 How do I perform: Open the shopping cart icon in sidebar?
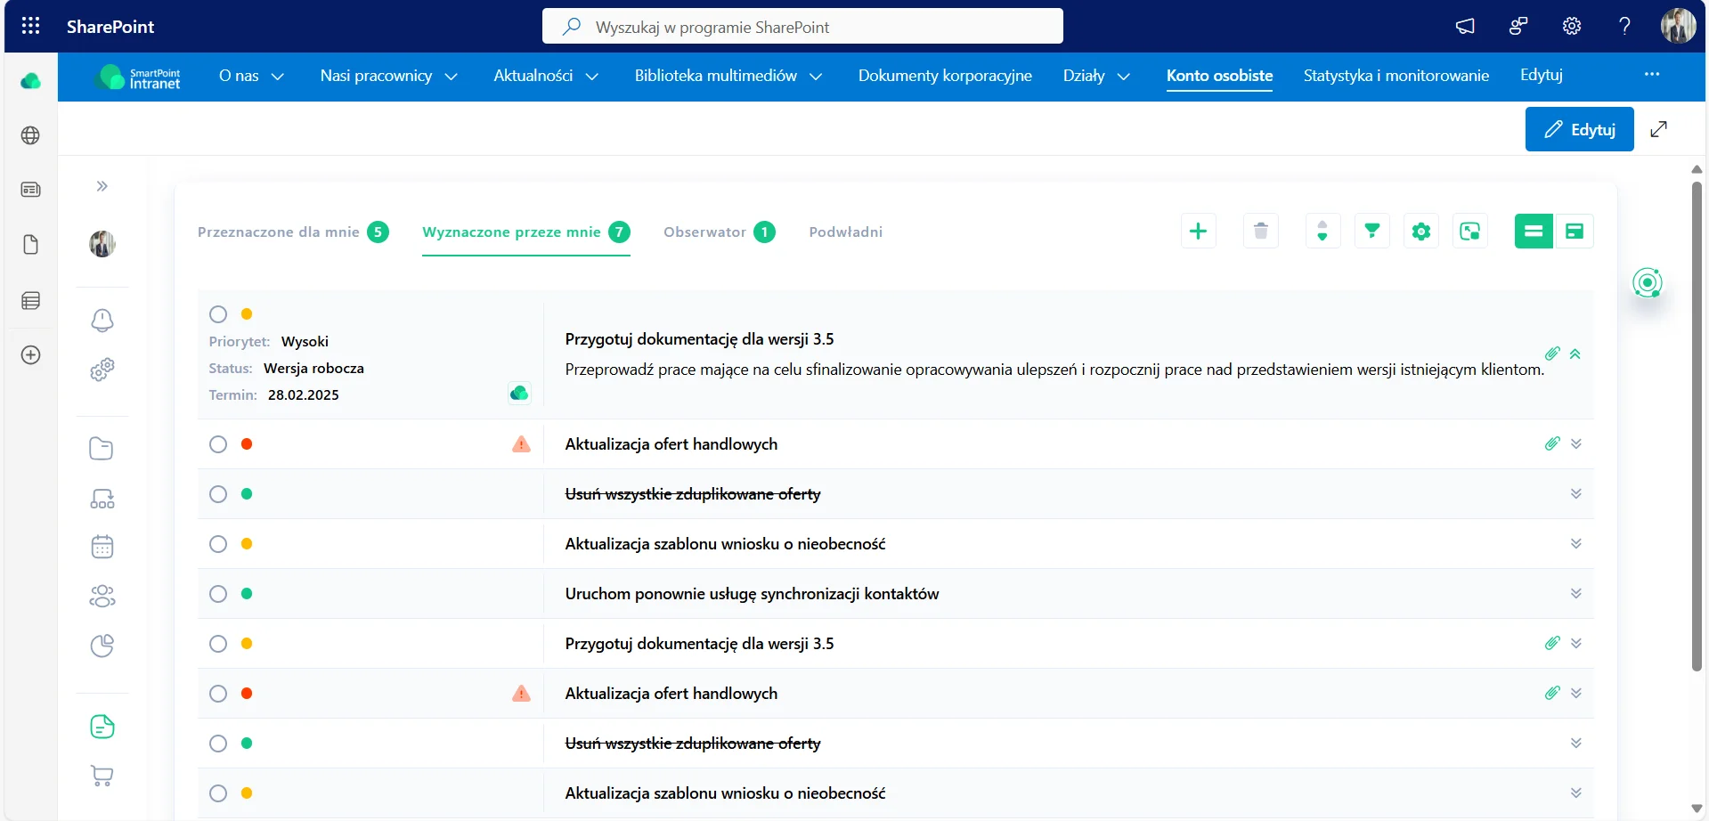coord(102,776)
